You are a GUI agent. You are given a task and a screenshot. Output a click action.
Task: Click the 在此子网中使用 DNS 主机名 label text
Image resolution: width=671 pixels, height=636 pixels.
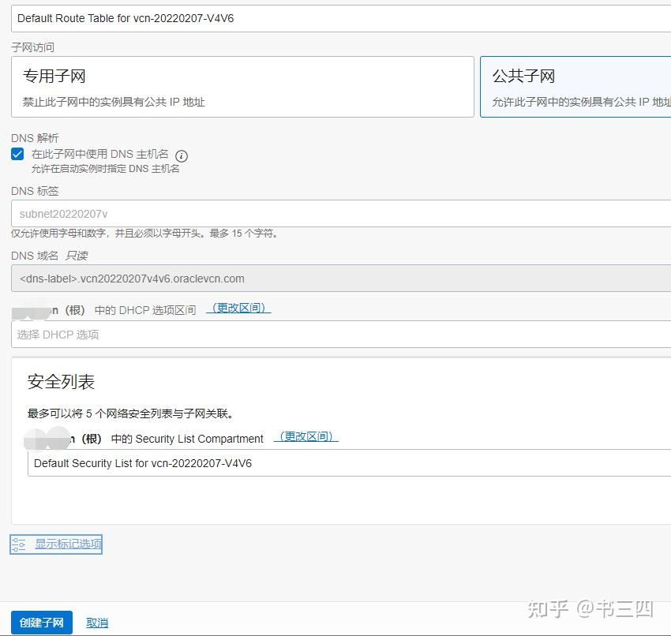coord(99,155)
